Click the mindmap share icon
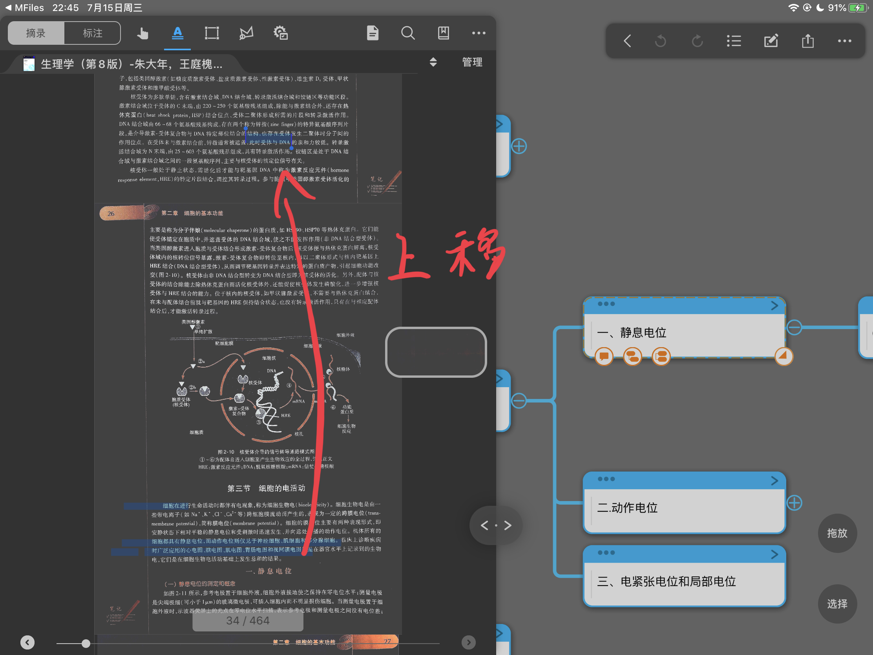This screenshot has width=873, height=655. 807,41
